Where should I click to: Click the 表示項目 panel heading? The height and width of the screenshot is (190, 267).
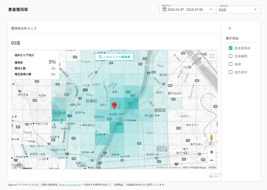[x=232, y=38]
